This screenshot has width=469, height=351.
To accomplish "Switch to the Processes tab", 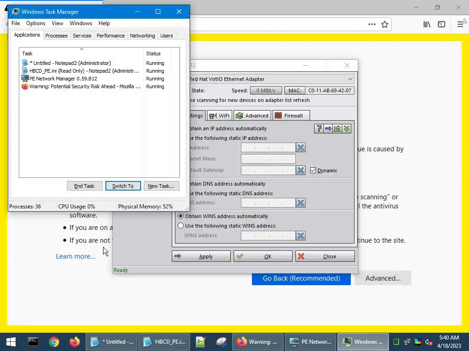I will (56, 36).
